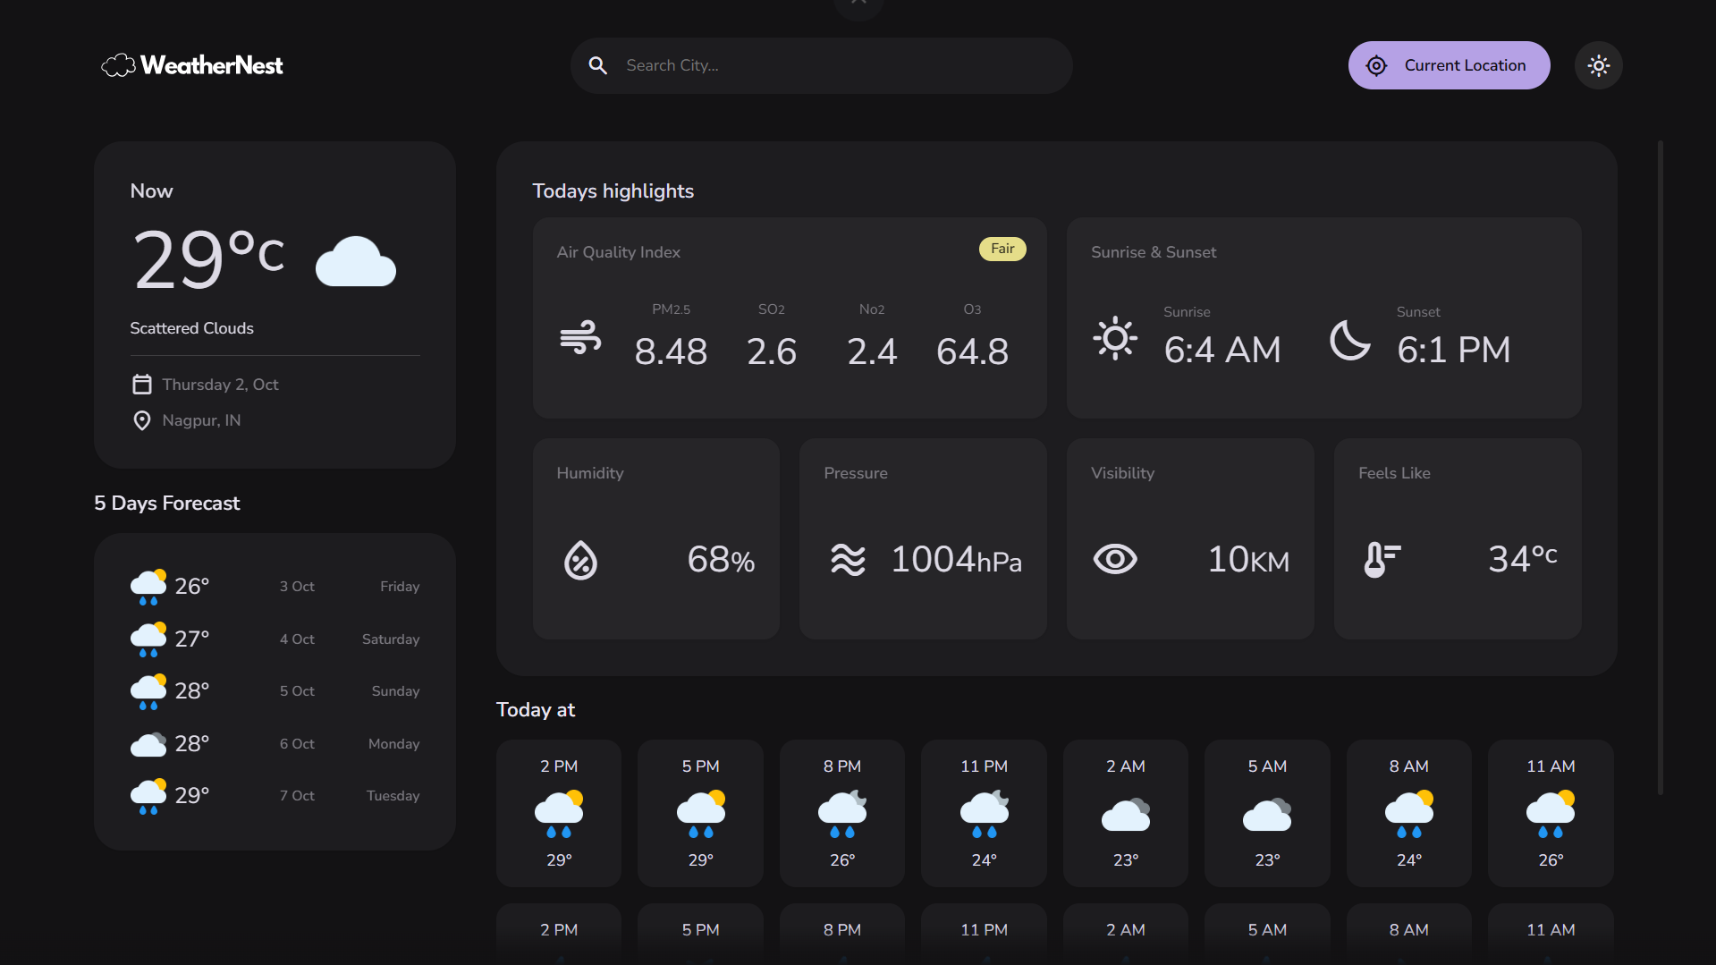Select the Friday 3 Oct forecast row
The width and height of the screenshot is (1716, 965).
click(275, 587)
